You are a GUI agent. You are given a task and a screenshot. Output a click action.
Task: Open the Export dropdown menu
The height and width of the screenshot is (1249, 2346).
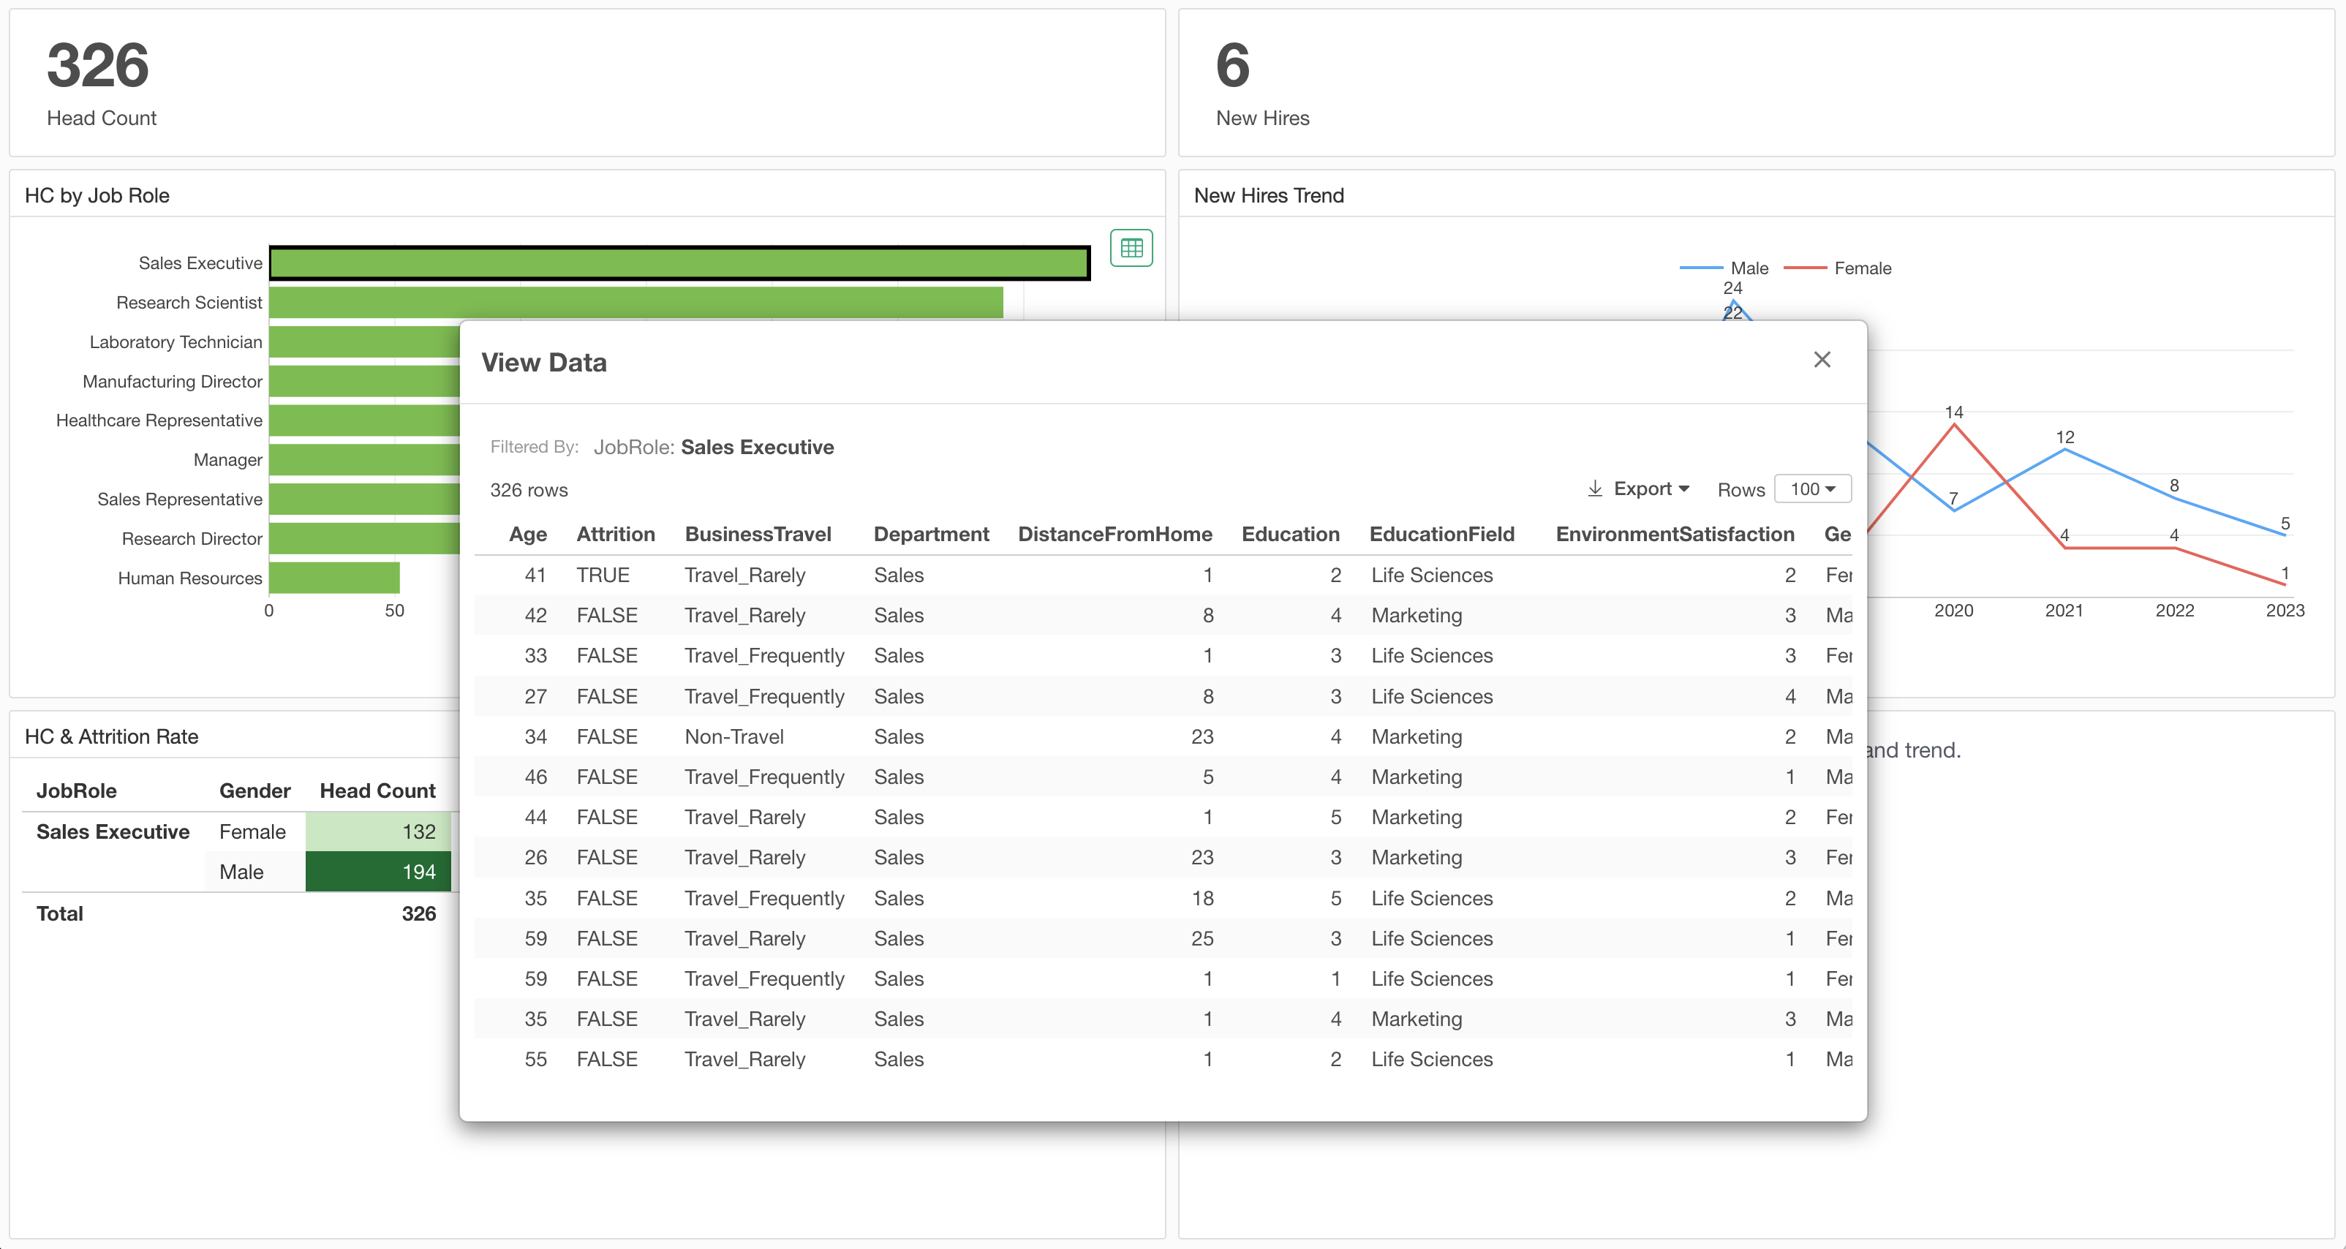1638,489
